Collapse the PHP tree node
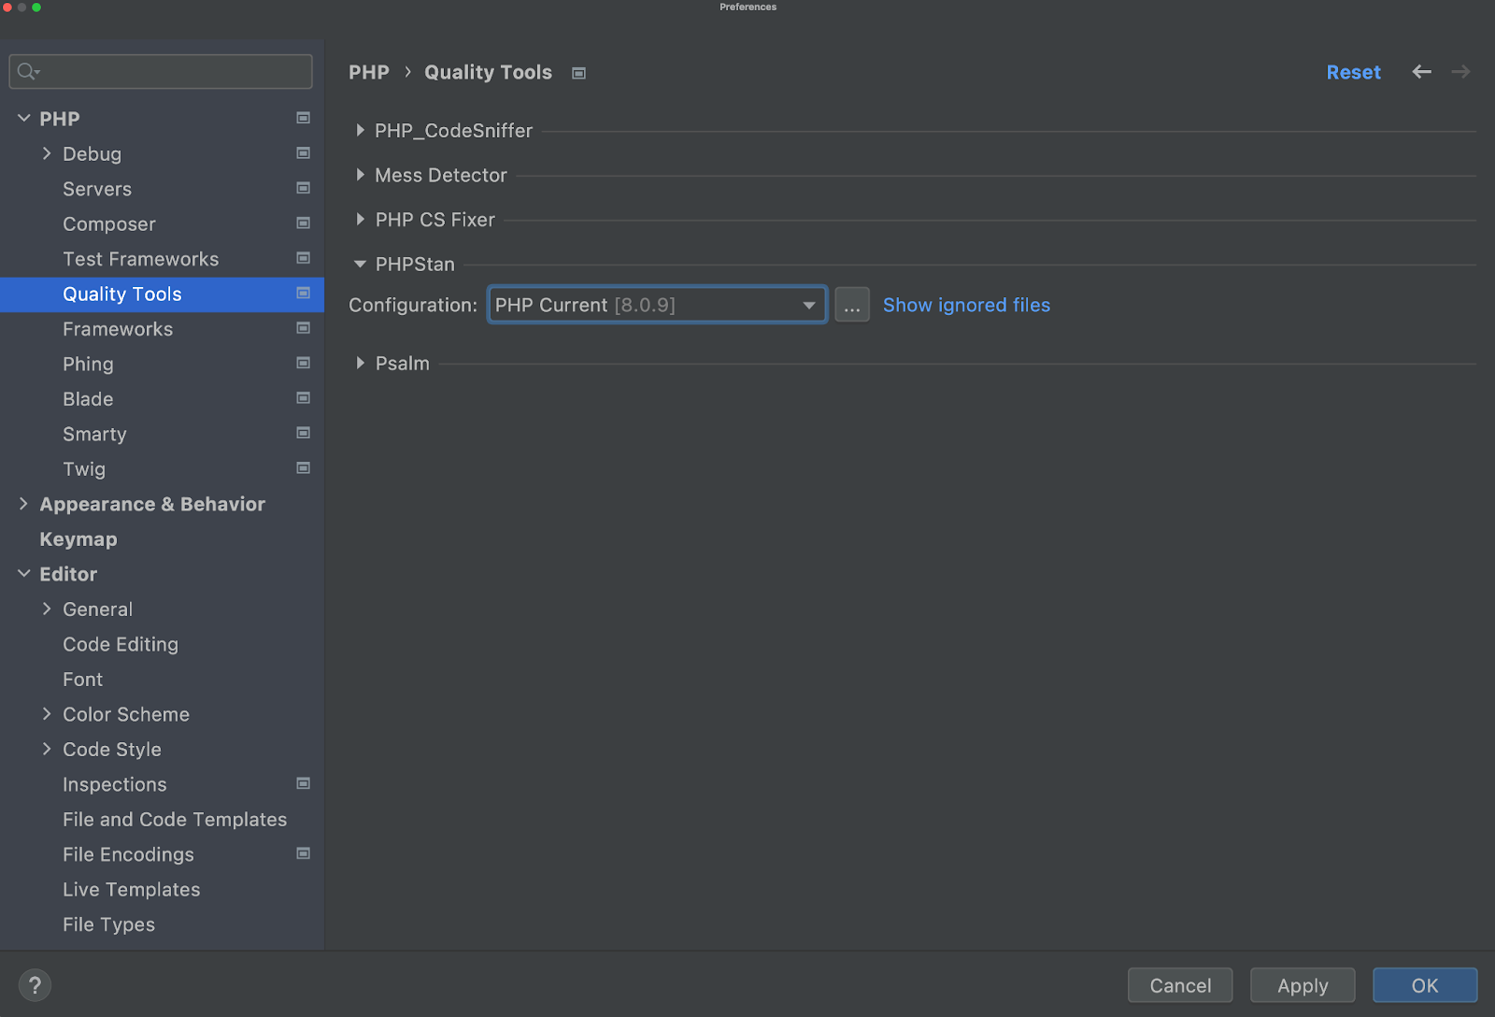 click(24, 118)
